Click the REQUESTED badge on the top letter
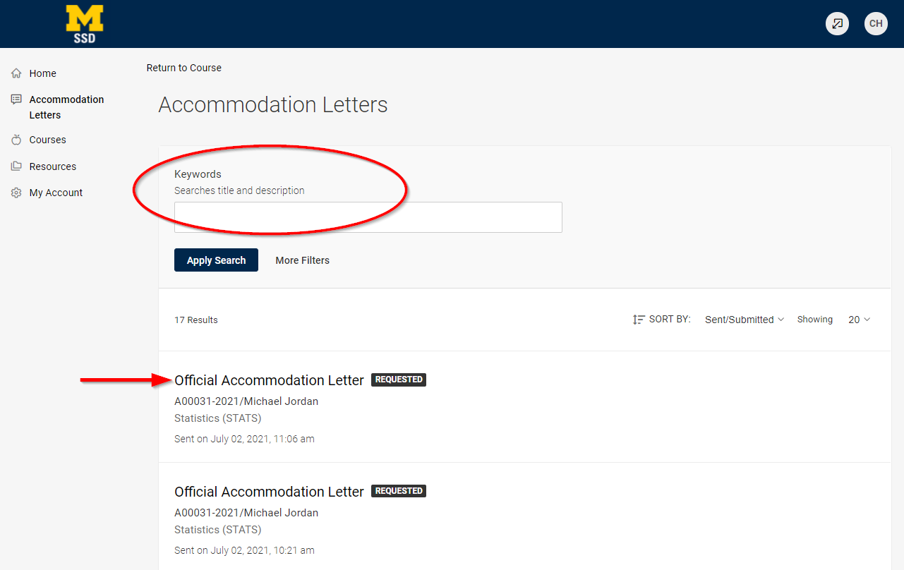Image resolution: width=904 pixels, height=570 pixels. click(398, 379)
